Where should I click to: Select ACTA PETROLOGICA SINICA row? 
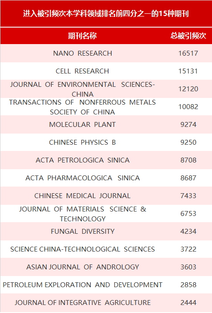tap(106, 160)
